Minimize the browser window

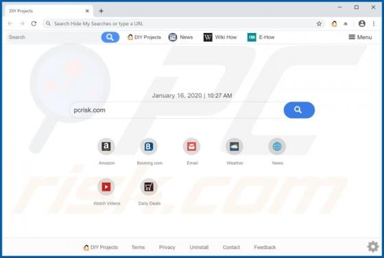click(x=339, y=8)
